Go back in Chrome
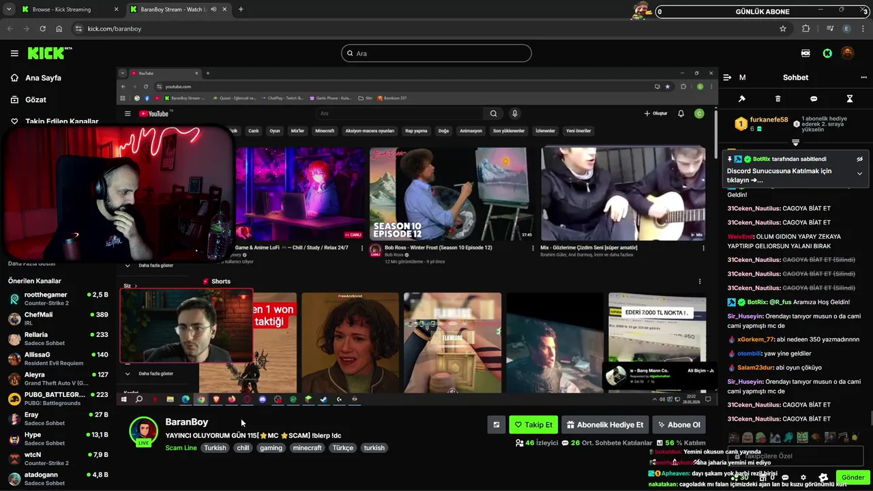The height and width of the screenshot is (491, 873). click(x=10, y=29)
